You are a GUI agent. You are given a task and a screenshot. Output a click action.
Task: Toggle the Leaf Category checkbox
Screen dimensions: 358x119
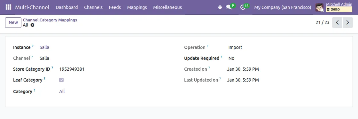tap(61, 80)
